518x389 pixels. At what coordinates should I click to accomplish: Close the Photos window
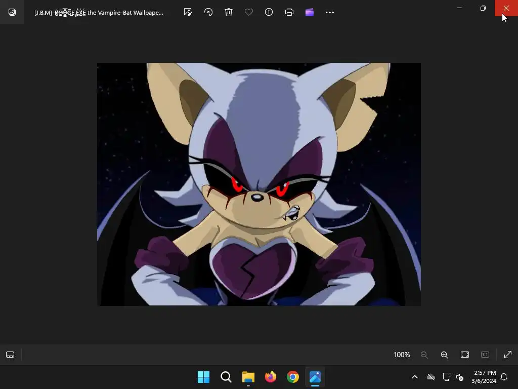(506, 8)
